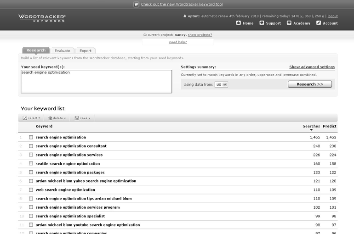Click the Home house icon
The width and height of the screenshot is (354, 234).
pos(239,23)
